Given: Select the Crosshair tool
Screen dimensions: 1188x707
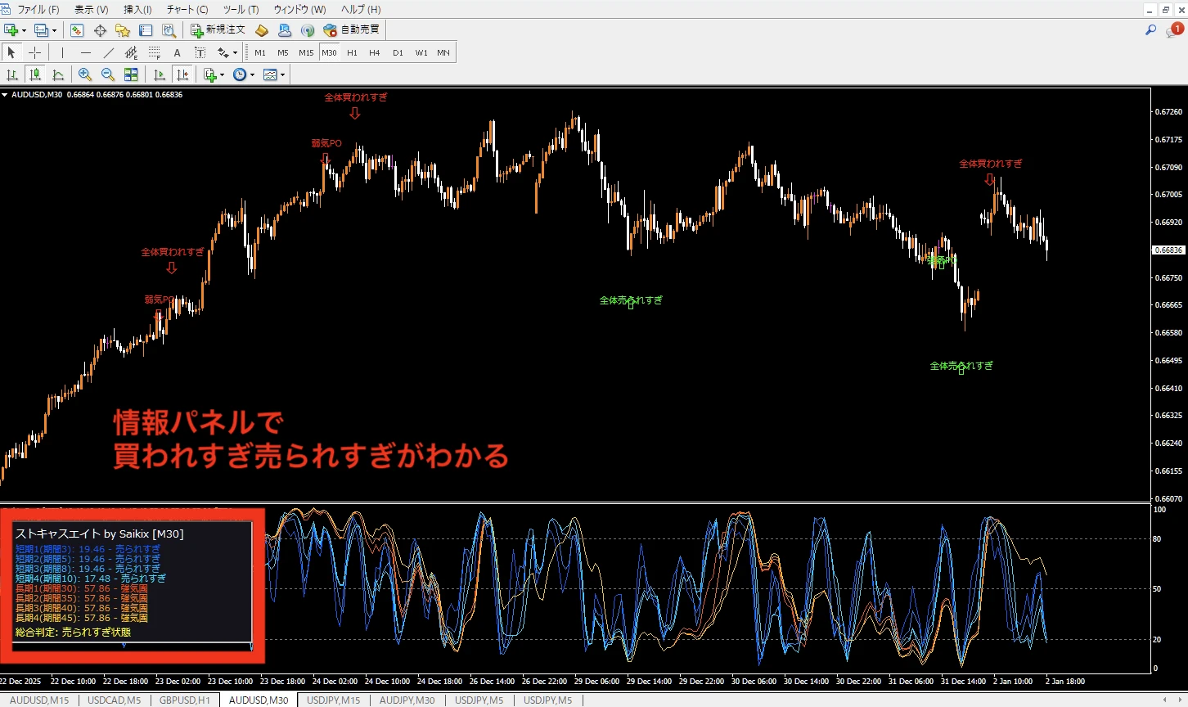Looking at the screenshot, I should 35,52.
